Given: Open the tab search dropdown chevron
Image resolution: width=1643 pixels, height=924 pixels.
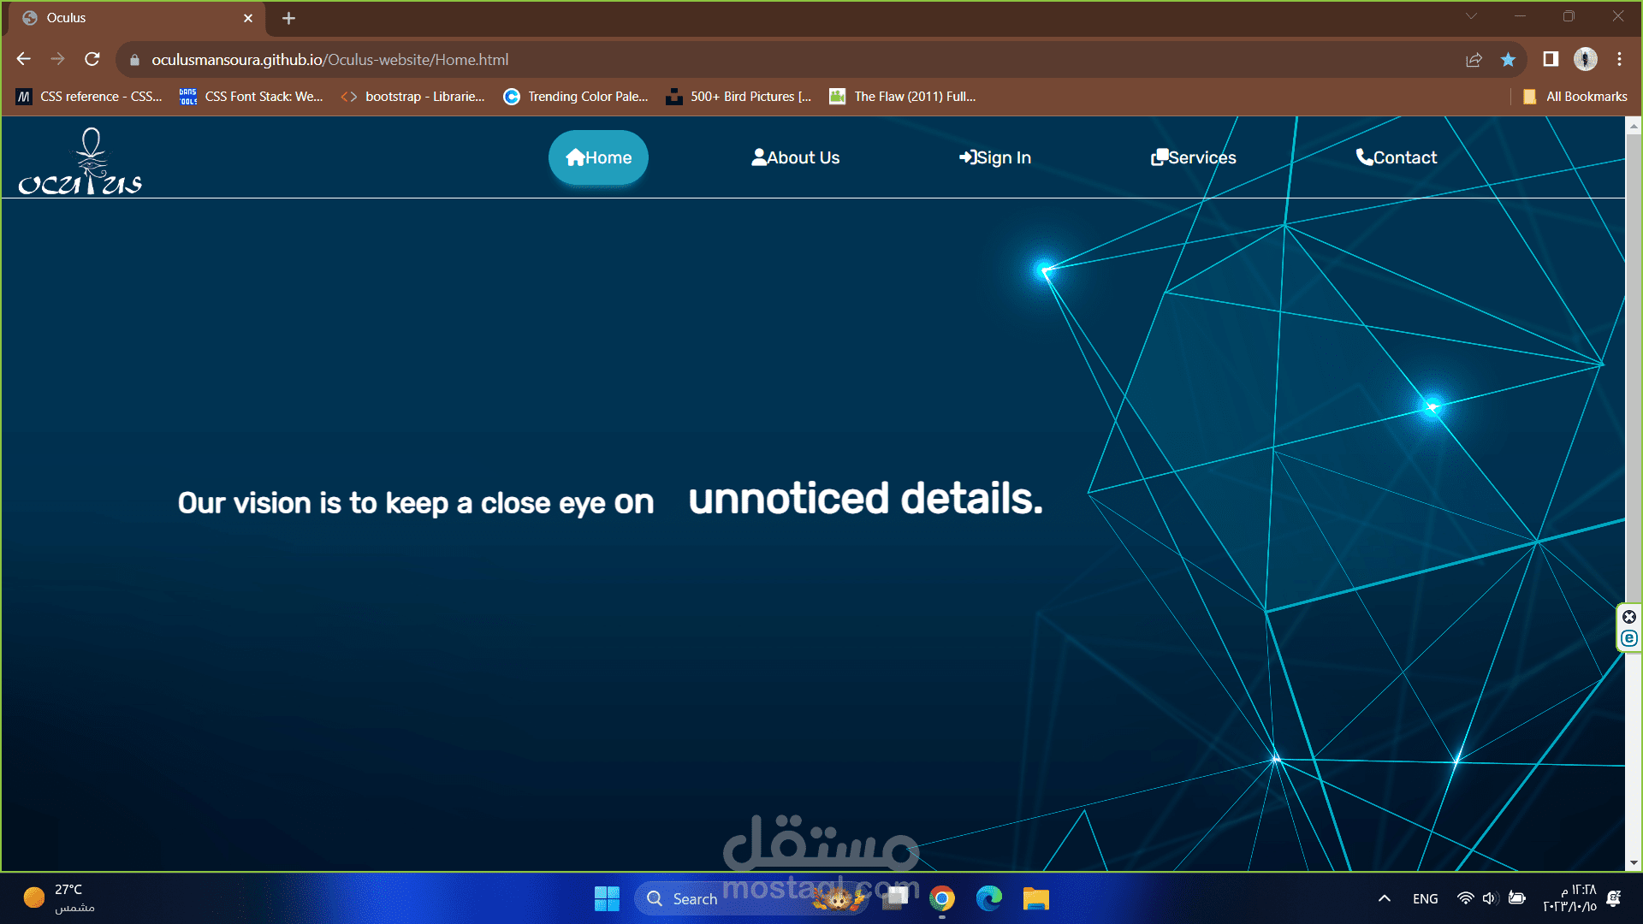Looking at the screenshot, I should tap(1471, 16).
